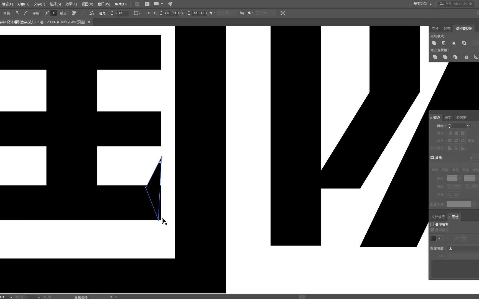Open the 对象(O) menu
The width and height of the screenshot is (479, 299).
point(23,4)
